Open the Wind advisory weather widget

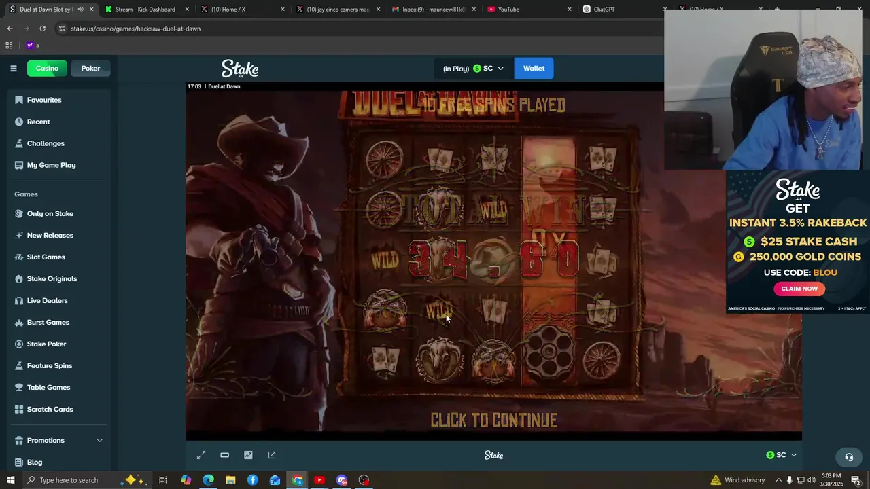click(737, 480)
